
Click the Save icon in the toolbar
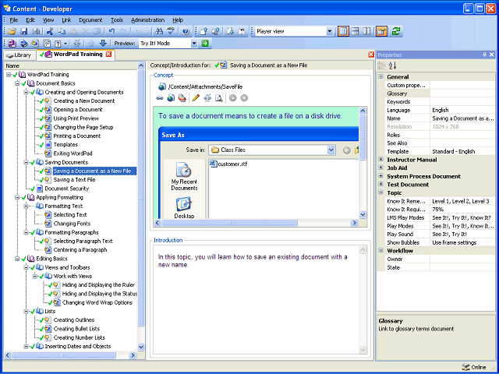25,31
